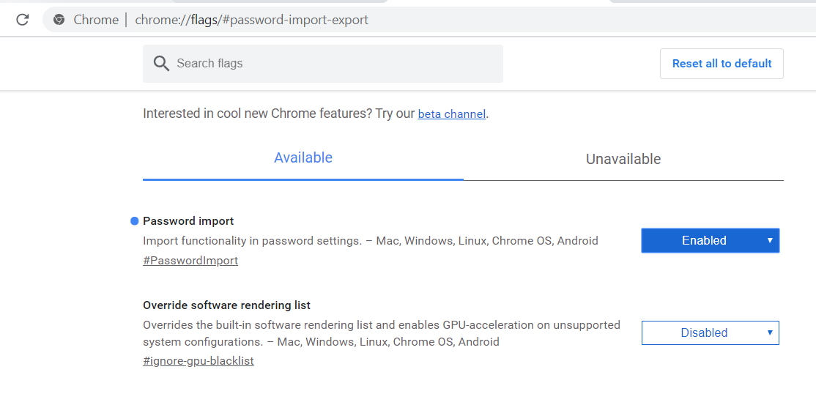Focus the Search flags input field
The width and height of the screenshot is (816, 394).
click(x=330, y=64)
